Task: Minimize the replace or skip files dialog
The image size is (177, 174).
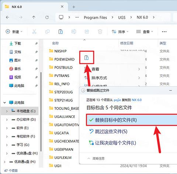Action: pos(170,90)
